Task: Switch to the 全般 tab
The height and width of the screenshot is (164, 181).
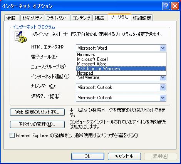Action: 12,18
